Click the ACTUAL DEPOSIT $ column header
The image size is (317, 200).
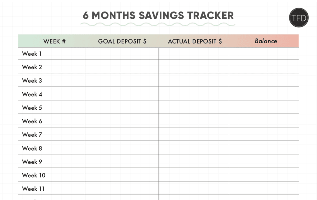tap(195, 41)
